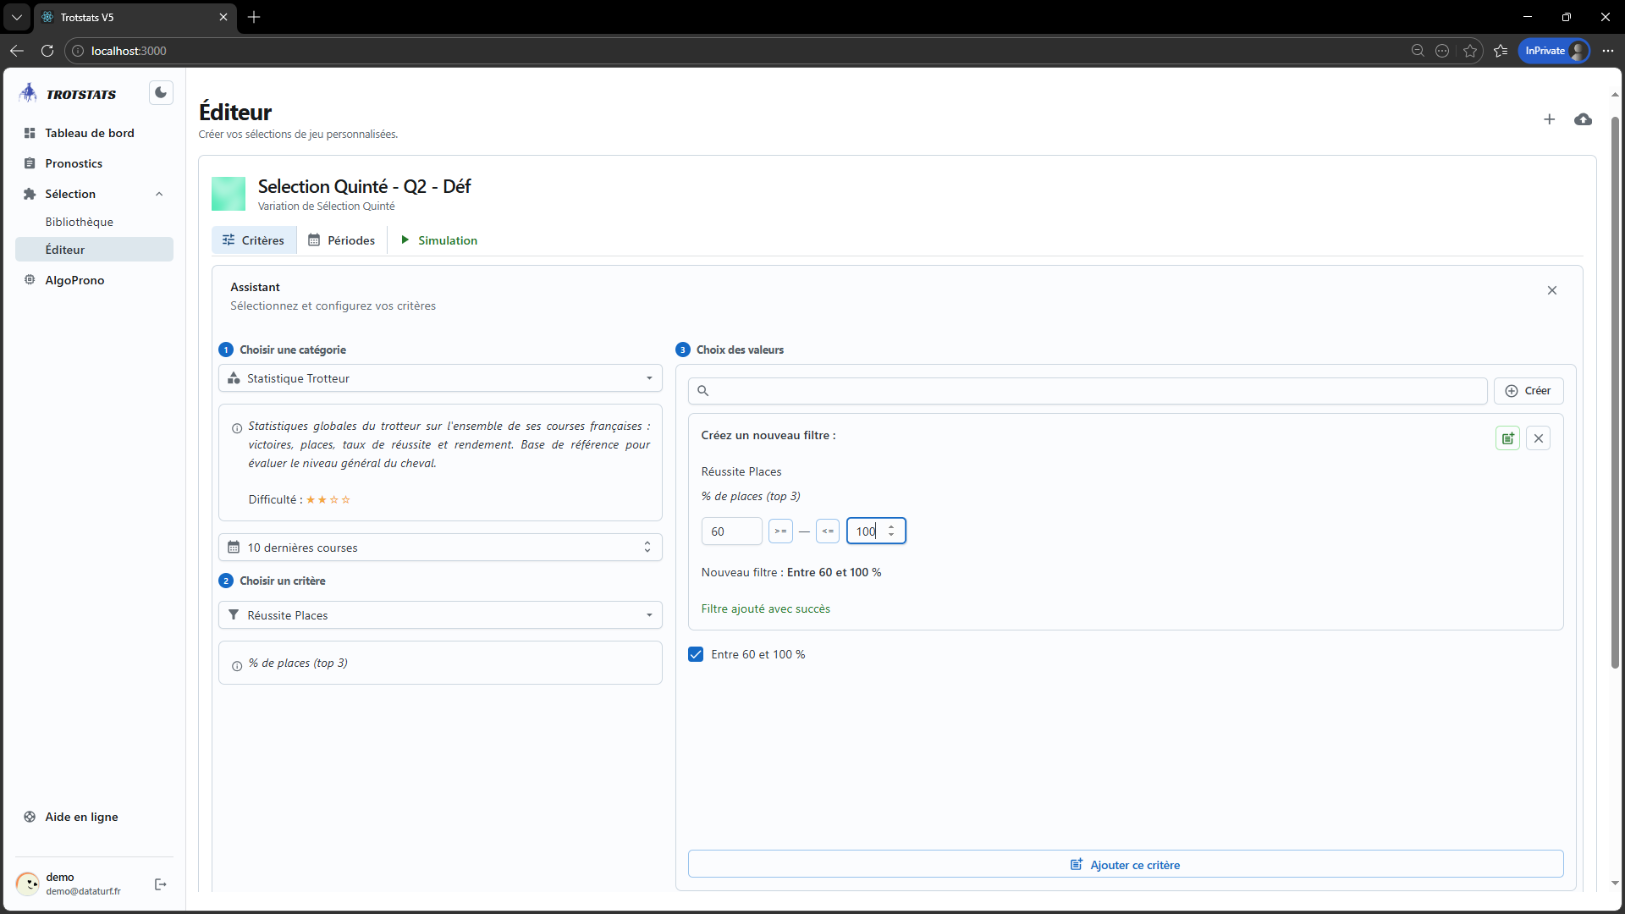Open the Simulation tab
This screenshot has width=1625, height=914.
click(439, 240)
